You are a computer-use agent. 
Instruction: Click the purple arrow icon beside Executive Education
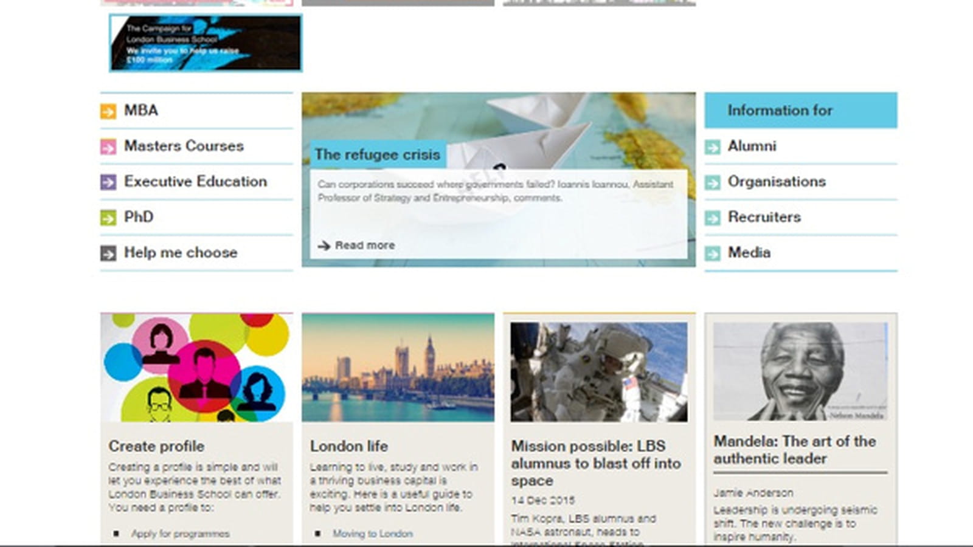(108, 182)
